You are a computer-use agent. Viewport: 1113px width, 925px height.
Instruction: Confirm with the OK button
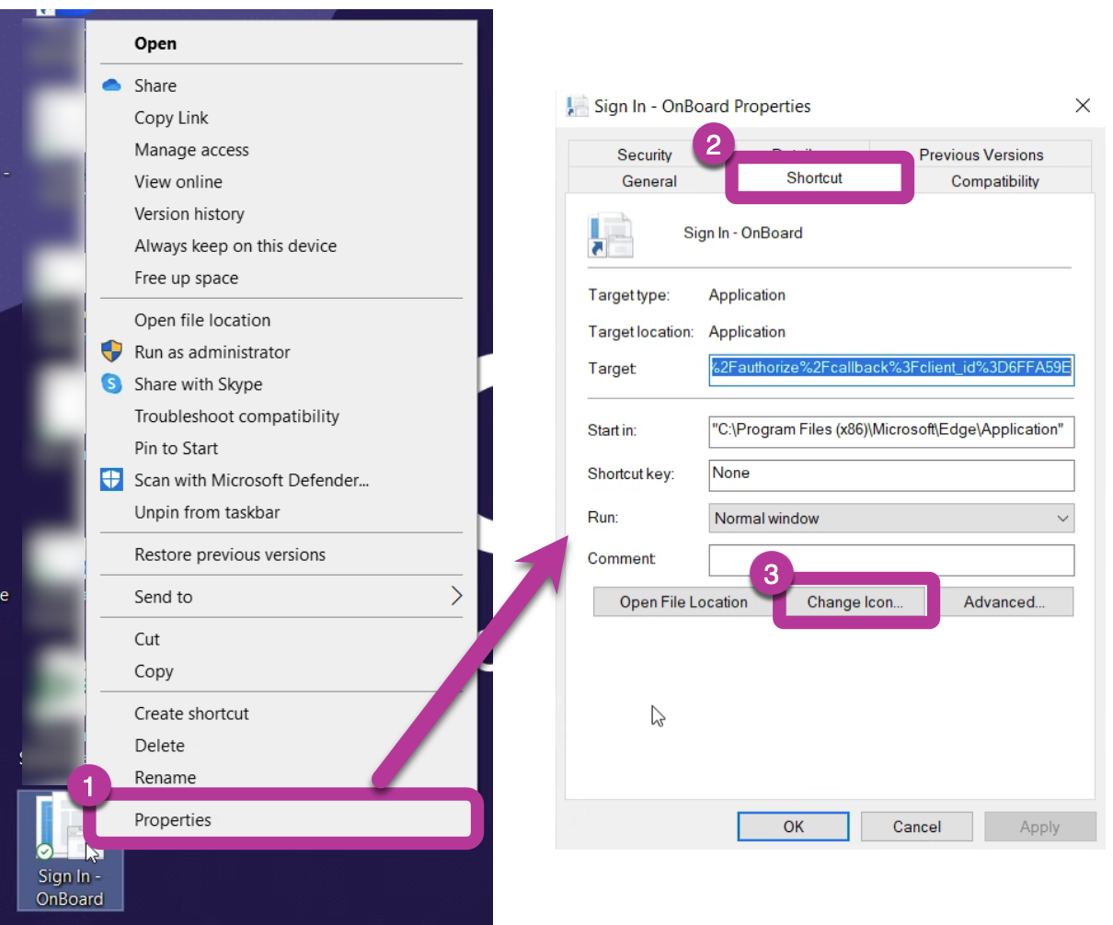click(x=793, y=827)
